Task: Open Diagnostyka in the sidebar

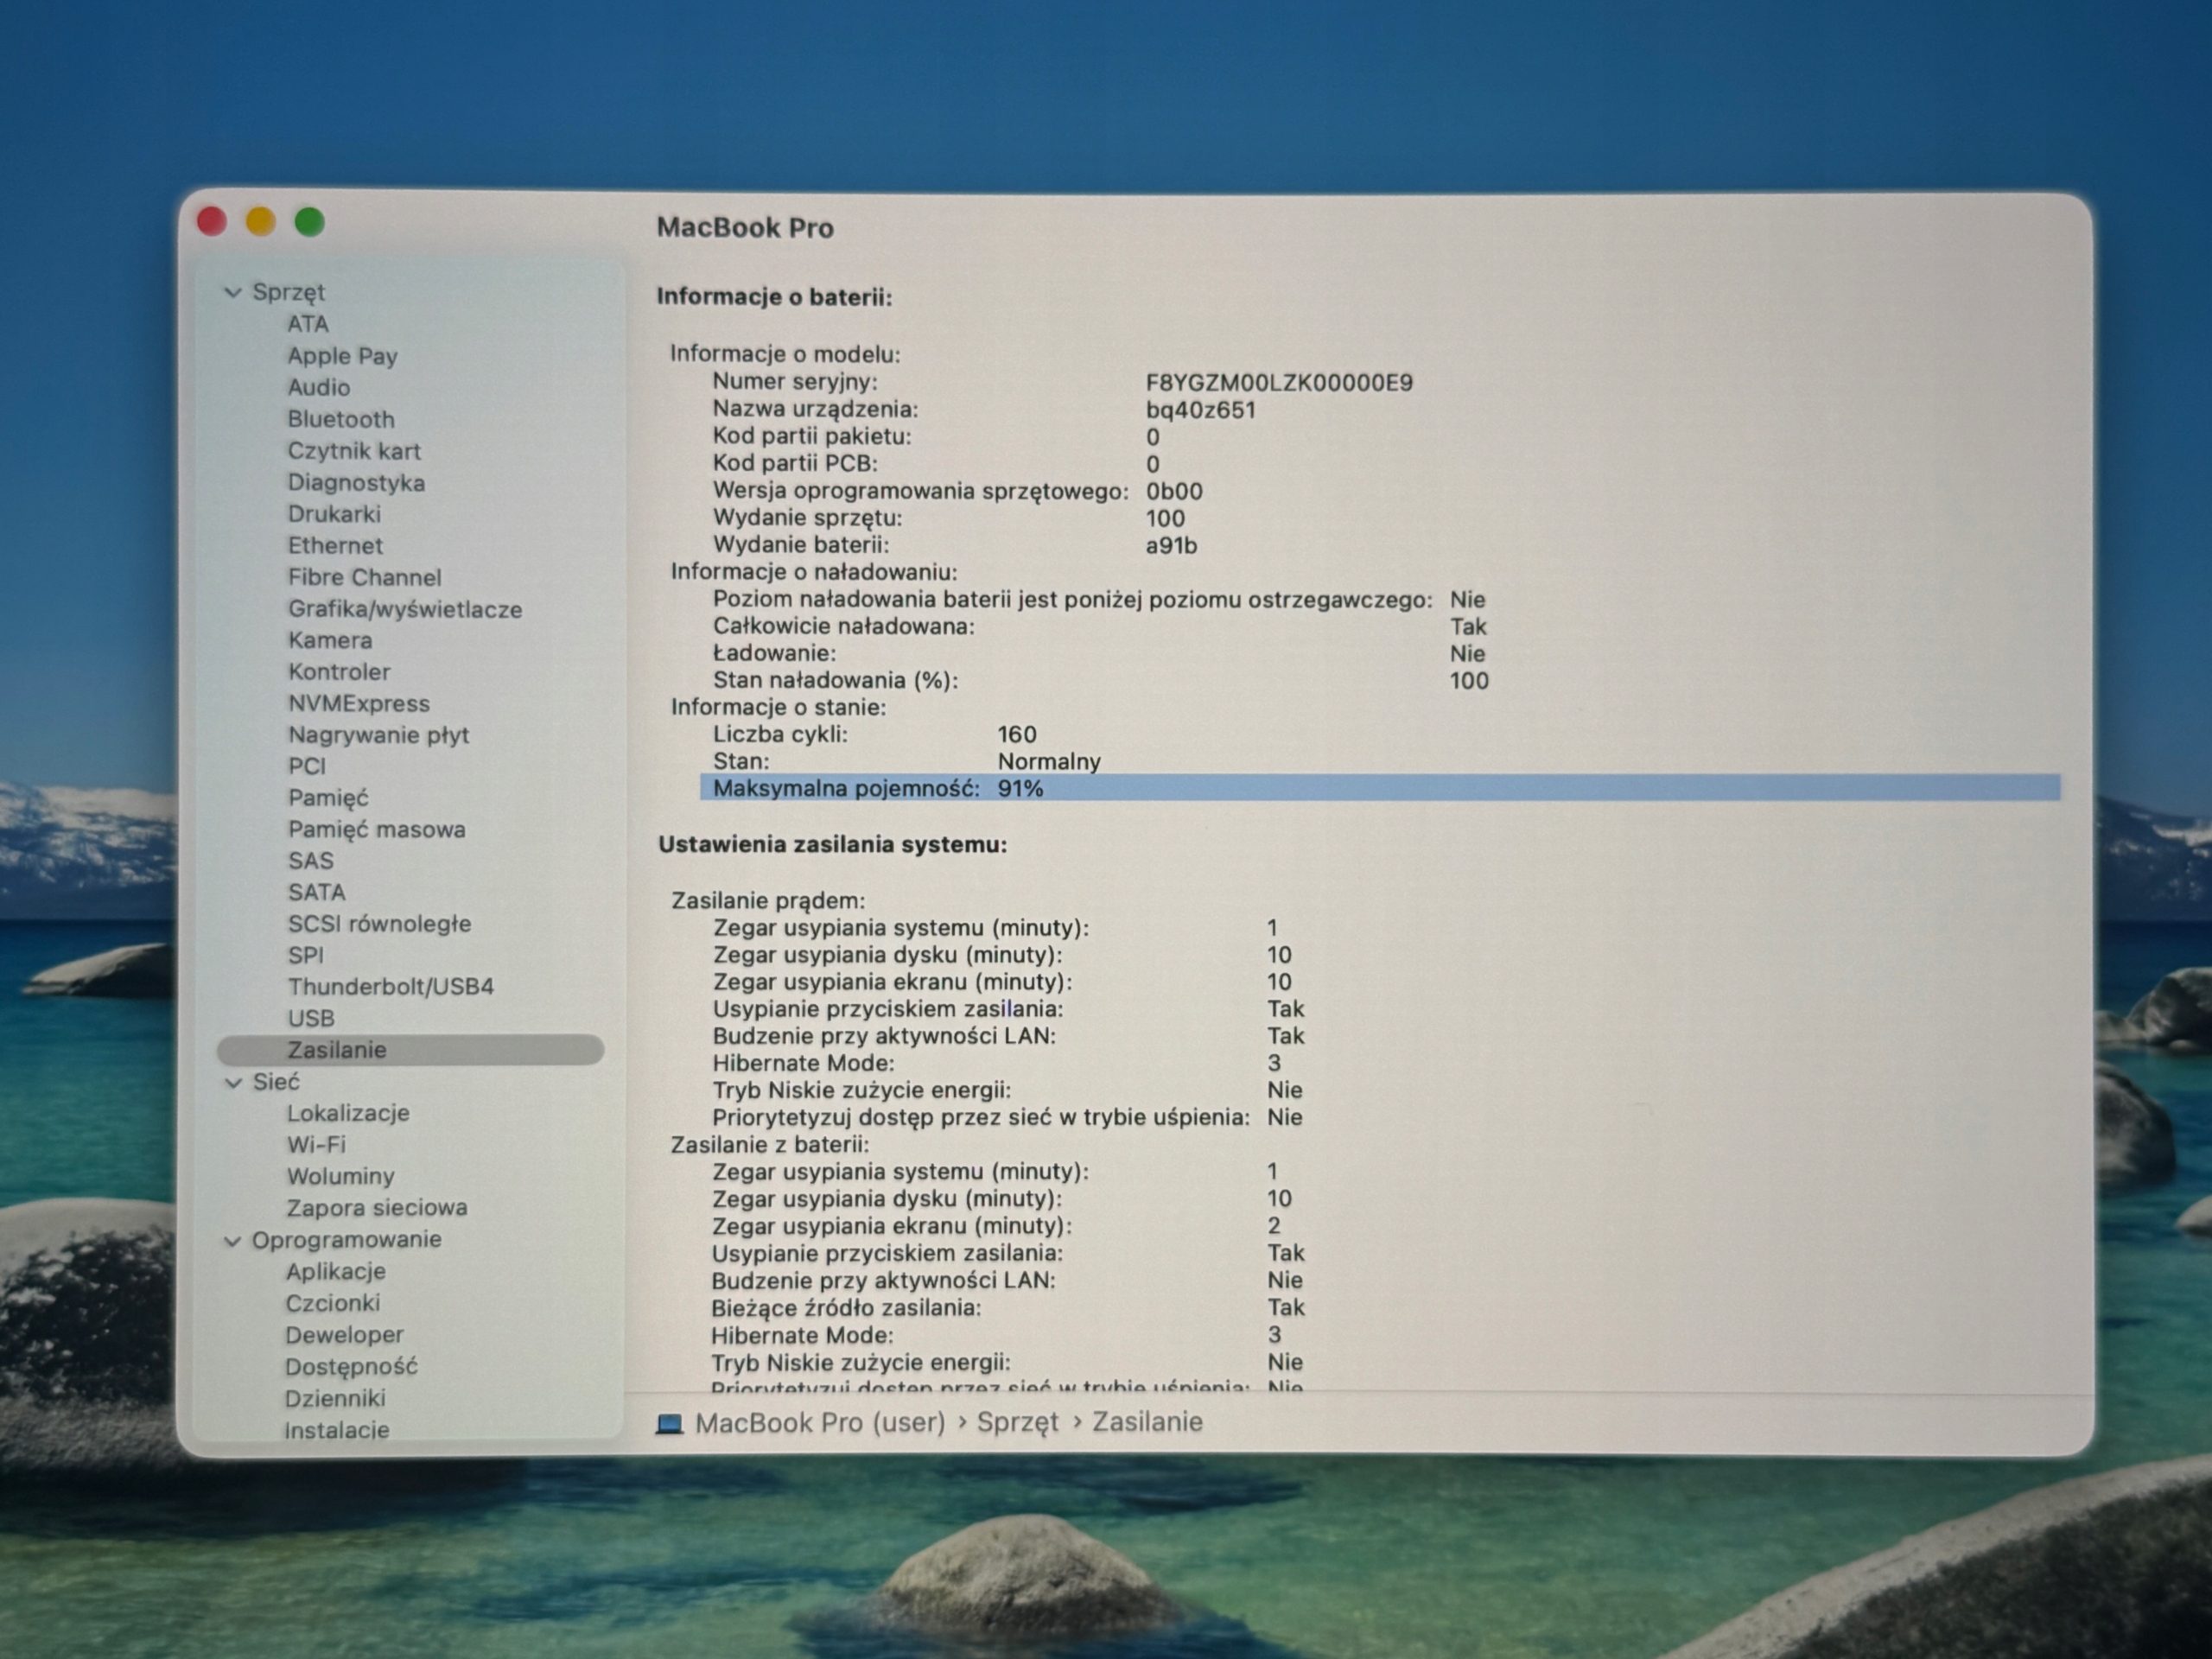Action: [x=356, y=482]
